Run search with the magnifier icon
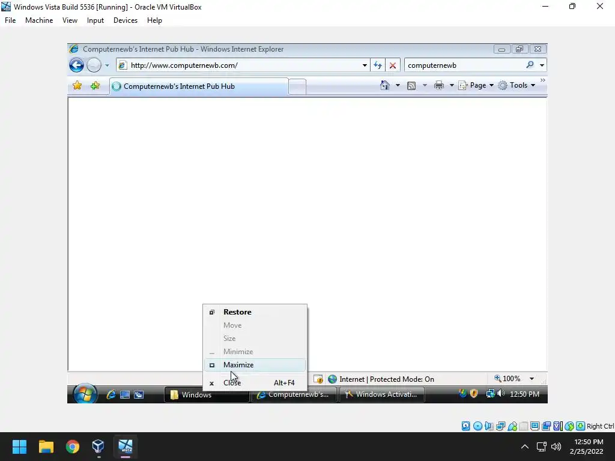 [530, 65]
